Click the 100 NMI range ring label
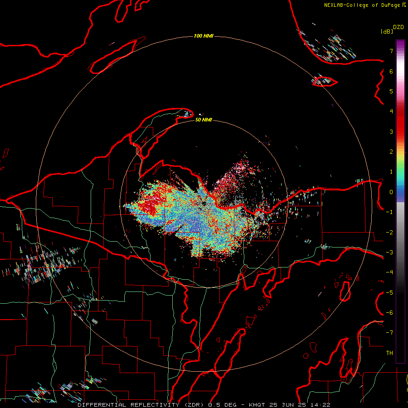This screenshot has height=408, width=408. 204,36
